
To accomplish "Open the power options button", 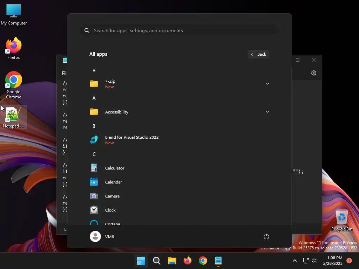I will [x=266, y=236].
